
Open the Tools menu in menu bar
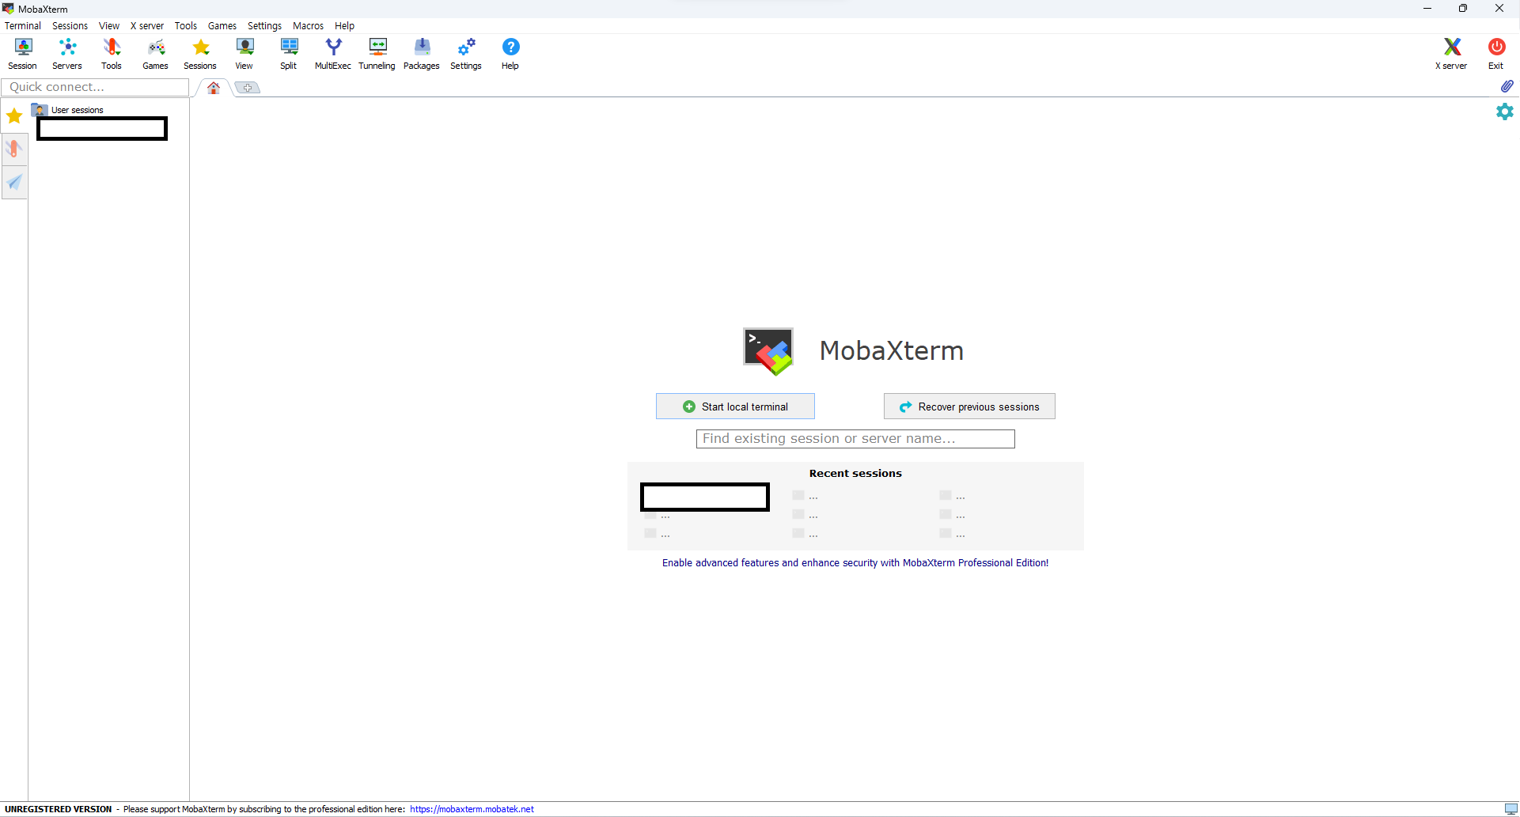point(186,26)
